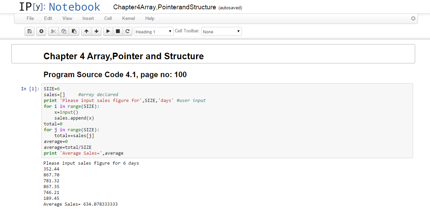This screenshot has width=430, height=216.
Task: Insert cell below with plus icon
Action: (x=41, y=31)
